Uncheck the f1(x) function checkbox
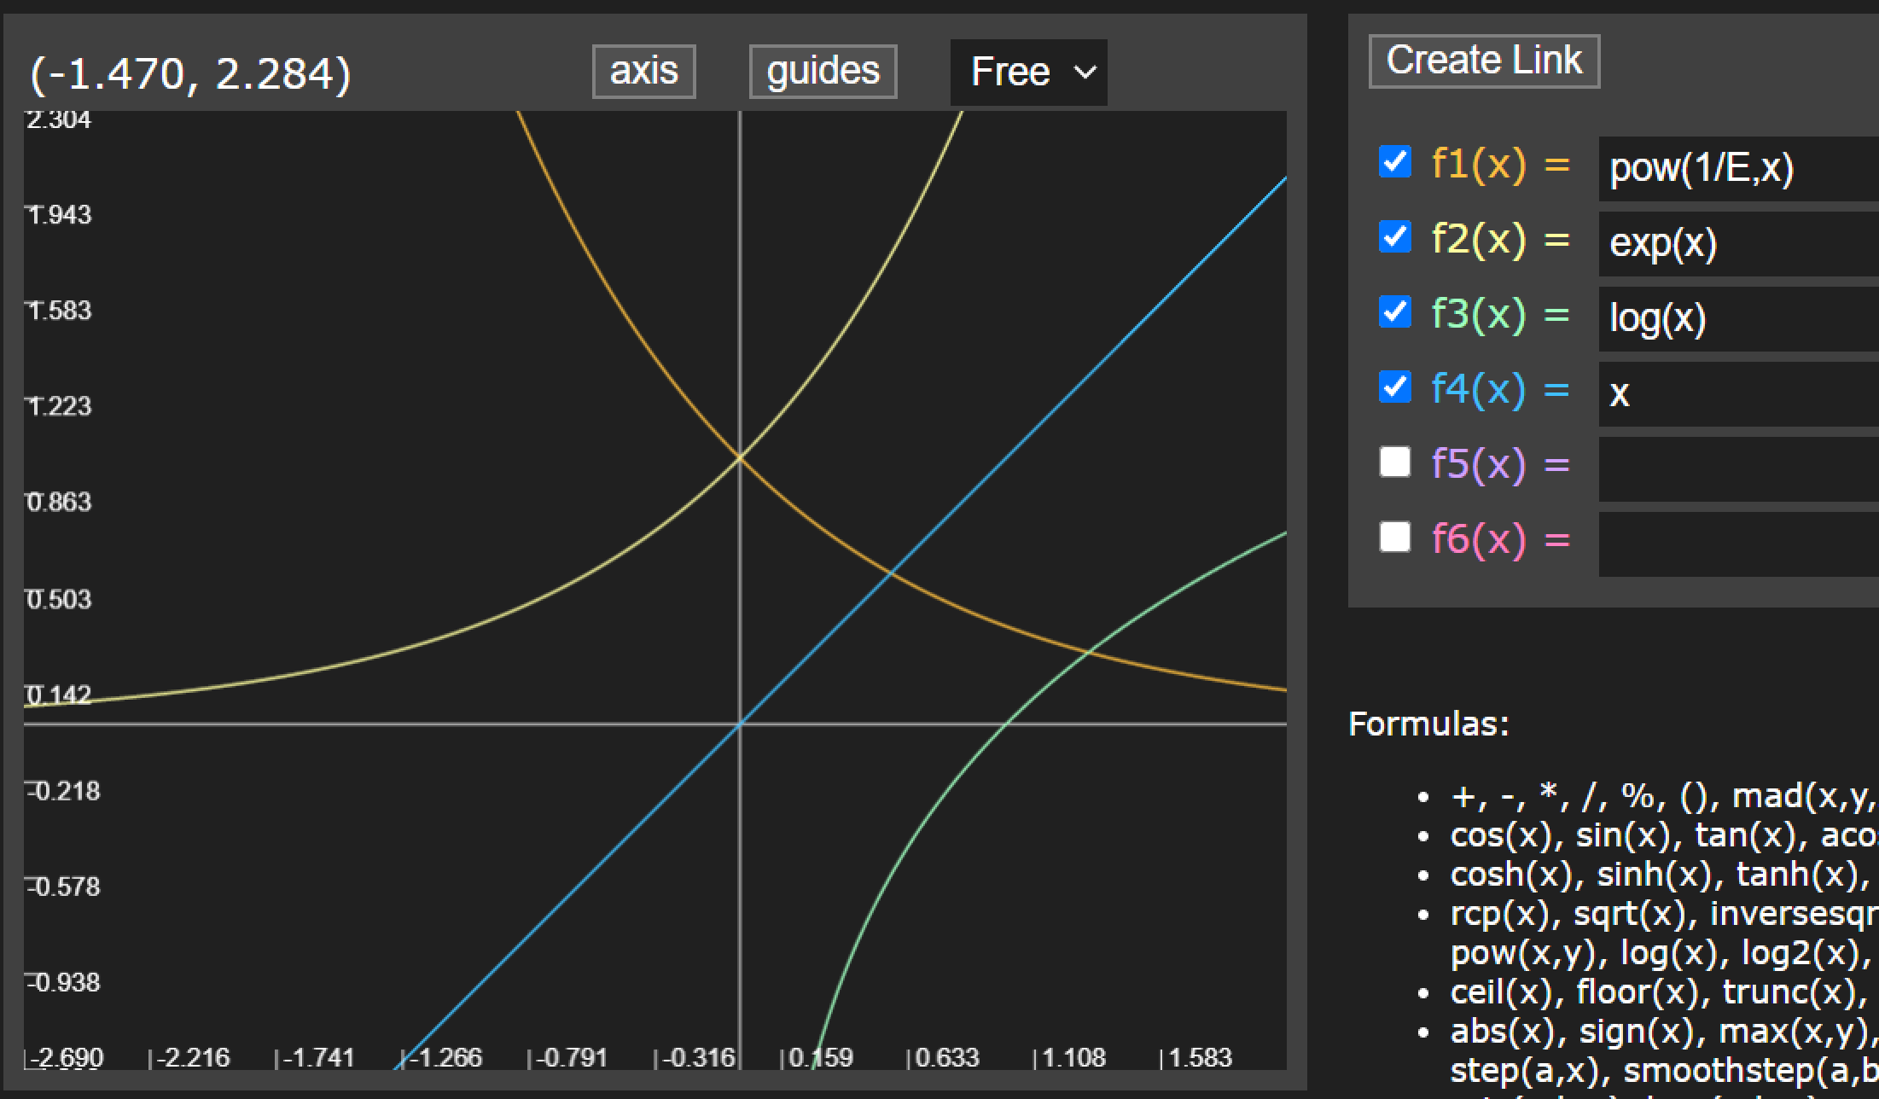1879x1099 pixels. (x=1394, y=161)
